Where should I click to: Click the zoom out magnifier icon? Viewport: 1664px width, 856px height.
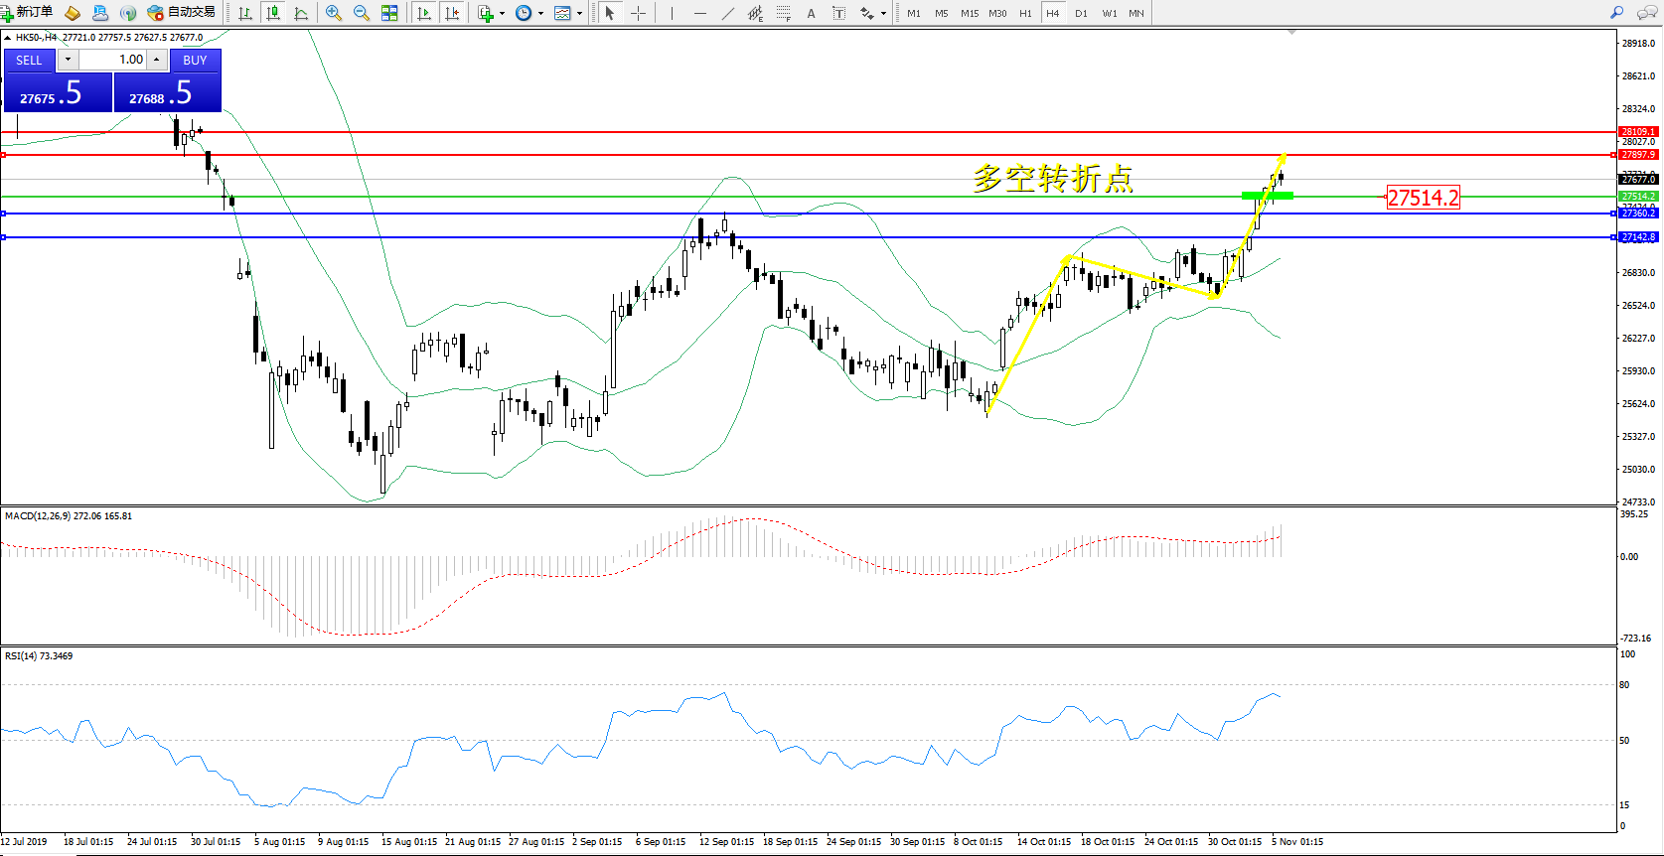coord(362,13)
